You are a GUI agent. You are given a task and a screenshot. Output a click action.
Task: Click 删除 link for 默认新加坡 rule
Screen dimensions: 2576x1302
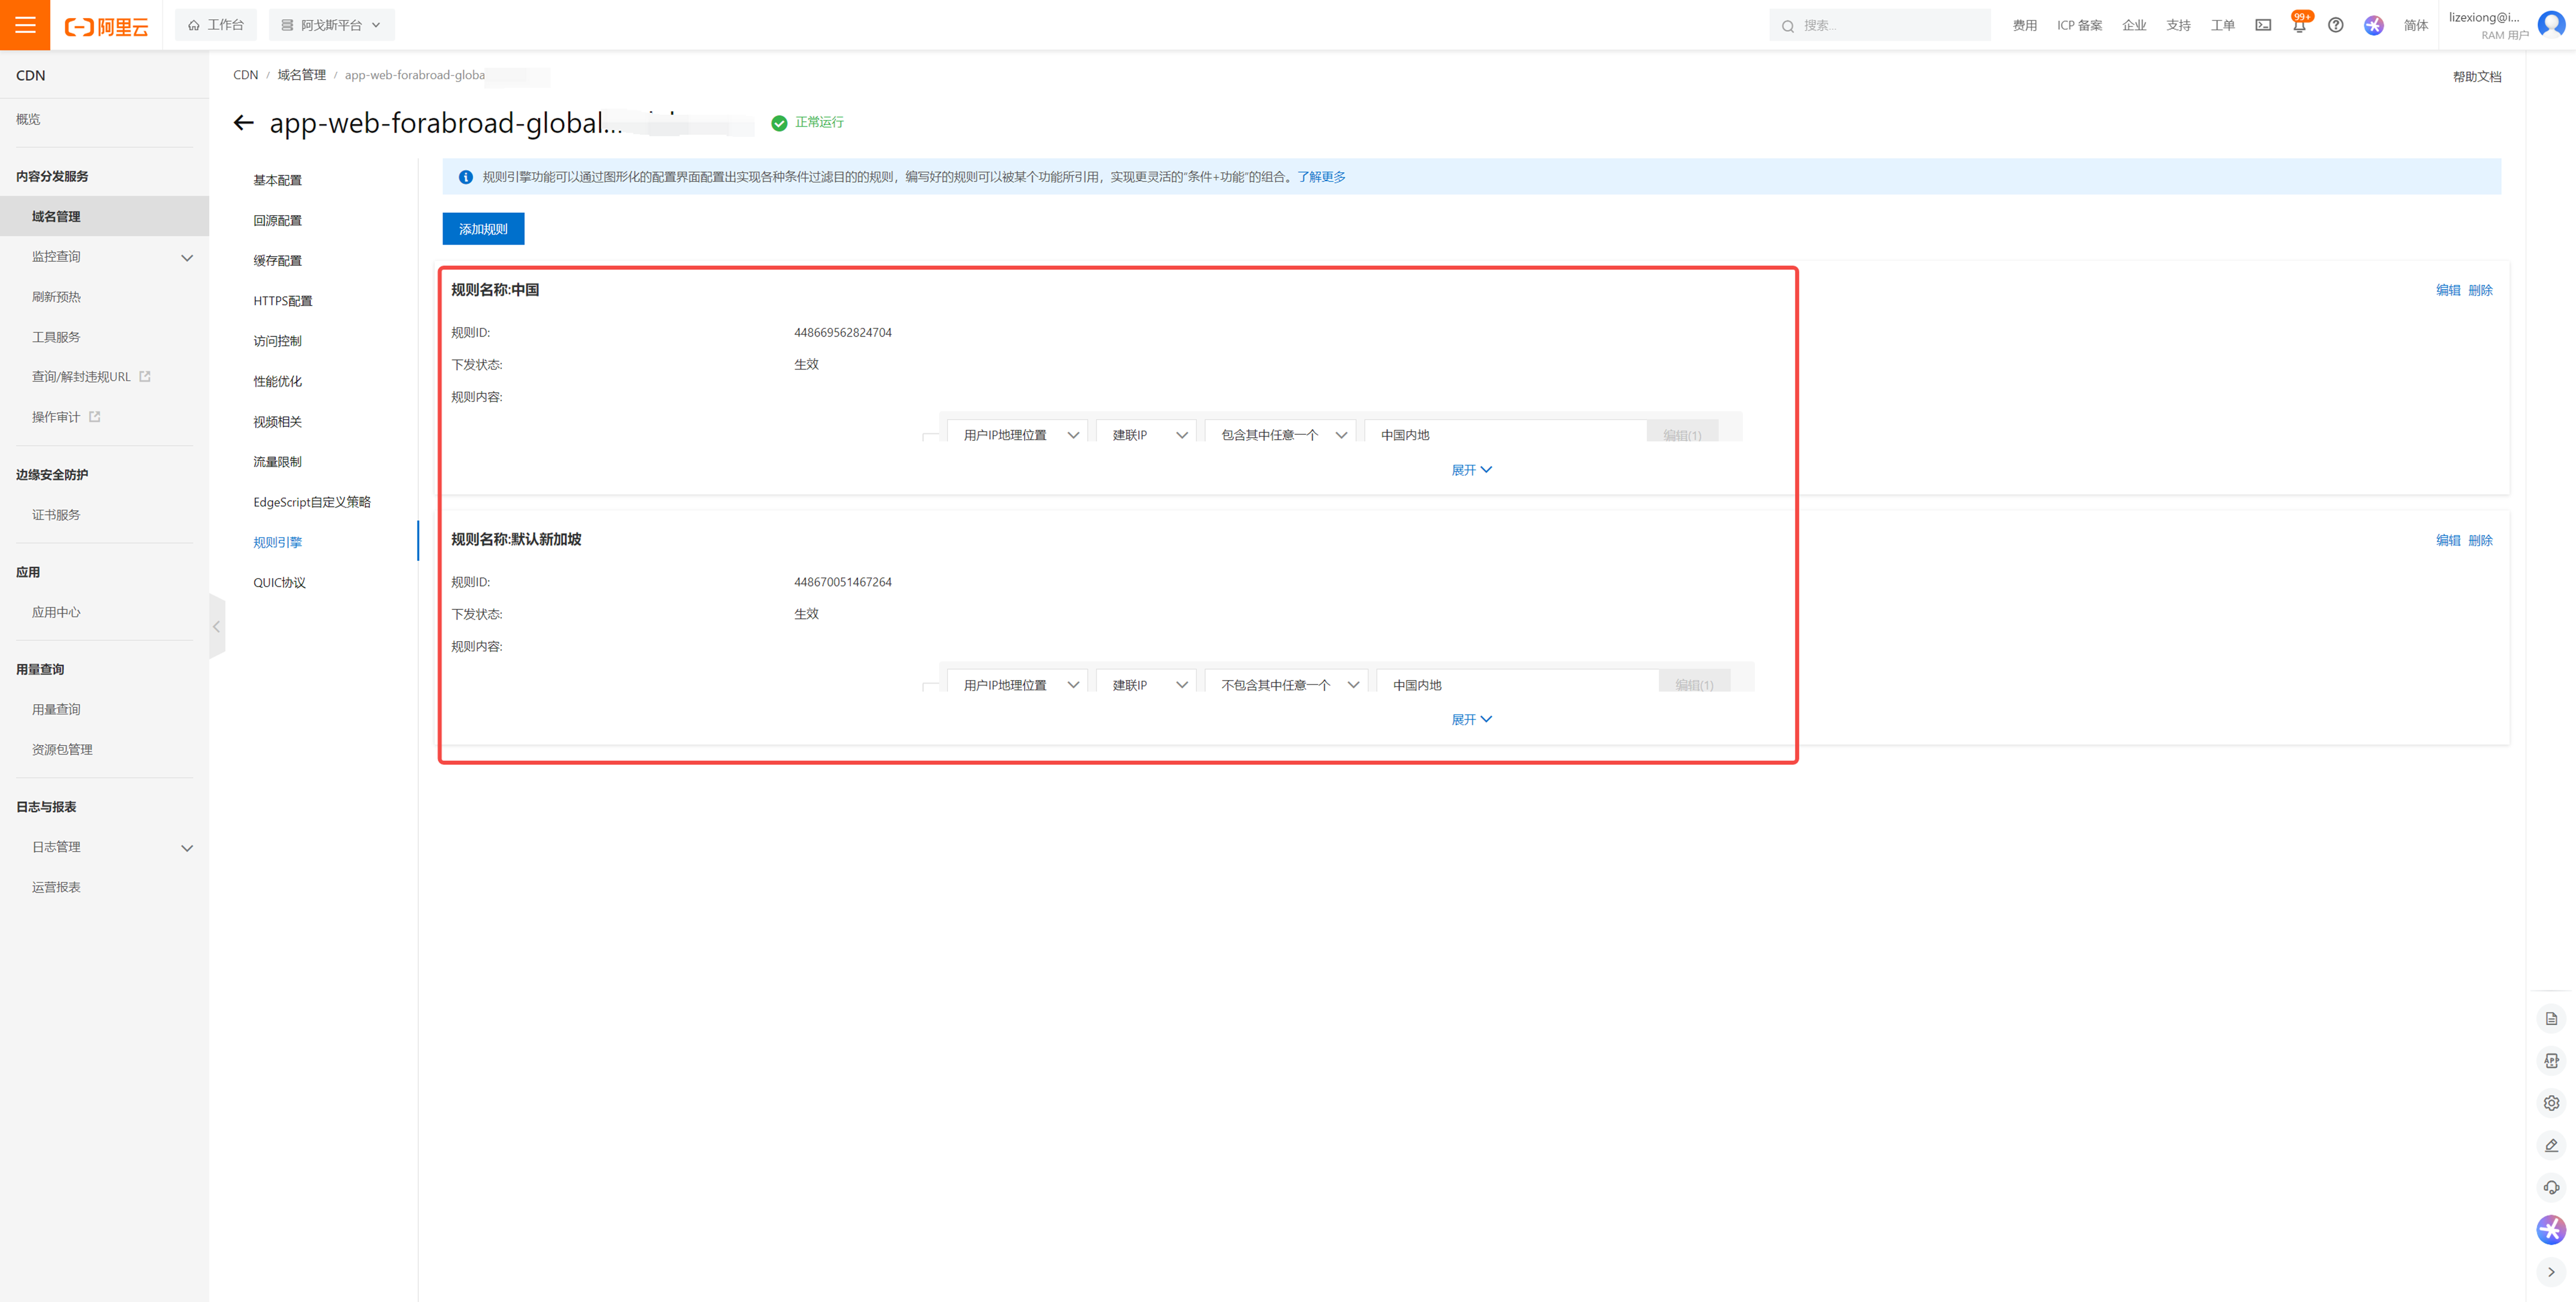tap(2480, 540)
